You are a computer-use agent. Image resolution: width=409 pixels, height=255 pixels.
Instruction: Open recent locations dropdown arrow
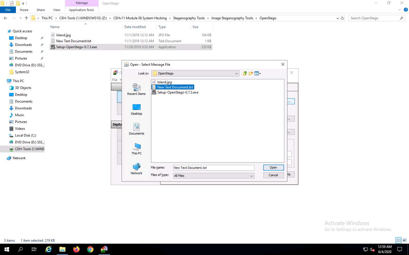[x=20, y=18]
